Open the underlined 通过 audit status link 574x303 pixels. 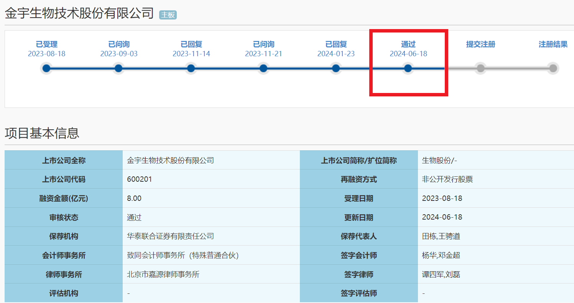133,217
